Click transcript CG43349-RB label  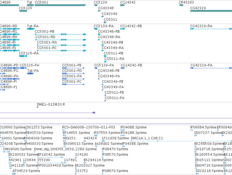112,42
